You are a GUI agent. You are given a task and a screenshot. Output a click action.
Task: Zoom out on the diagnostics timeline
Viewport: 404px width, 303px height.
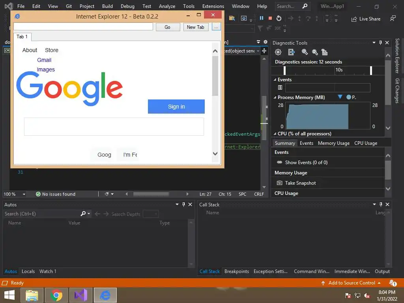tap(315, 52)
